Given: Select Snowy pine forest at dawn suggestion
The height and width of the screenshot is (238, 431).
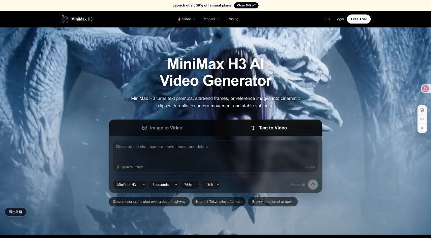Looking at the screenshot, I should click(273, 202).
